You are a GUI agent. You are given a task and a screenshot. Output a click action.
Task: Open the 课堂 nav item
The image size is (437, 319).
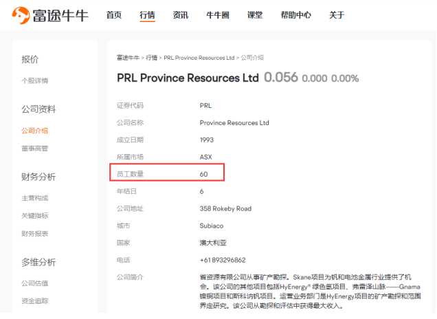255,14
